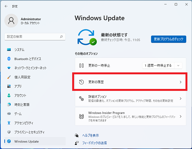Viewport: 192px width, 149px height.
Task: Click the 時刻と言語 globe clock icon
Action: click(9, 104)
